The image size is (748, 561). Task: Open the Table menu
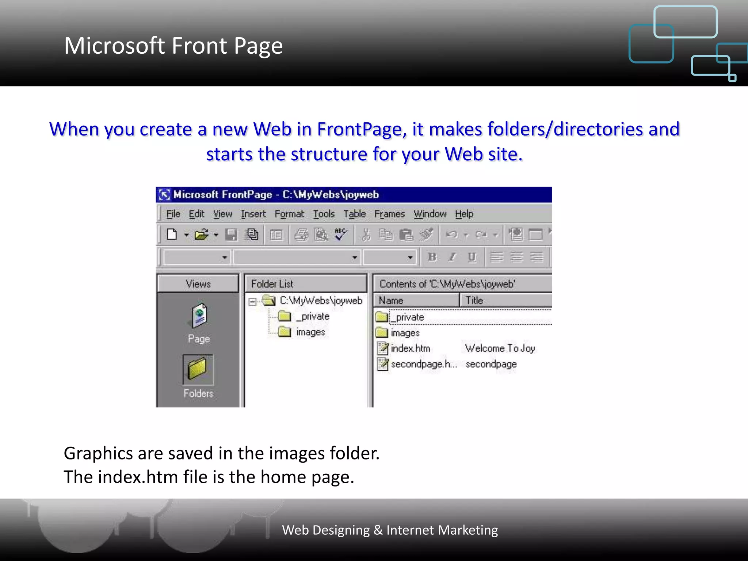pos(354,214)
